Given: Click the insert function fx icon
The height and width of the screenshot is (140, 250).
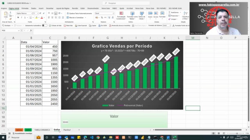Looking at the screenshot, I should click(31, 30).
